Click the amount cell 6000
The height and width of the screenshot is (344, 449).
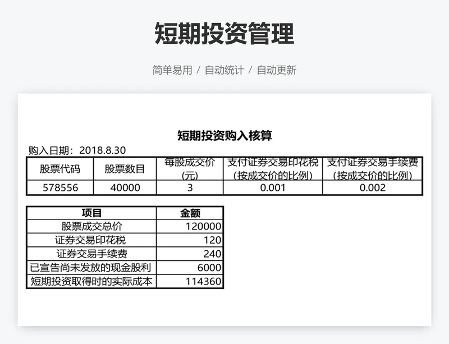point(190,268)
